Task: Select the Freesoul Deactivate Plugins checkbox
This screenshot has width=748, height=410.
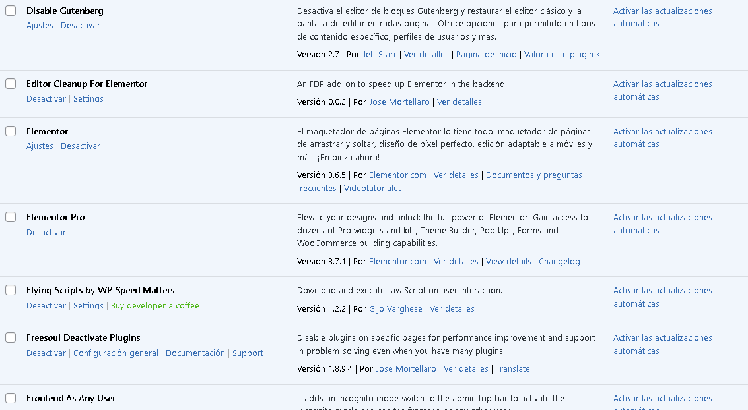Action: (11, 337)
